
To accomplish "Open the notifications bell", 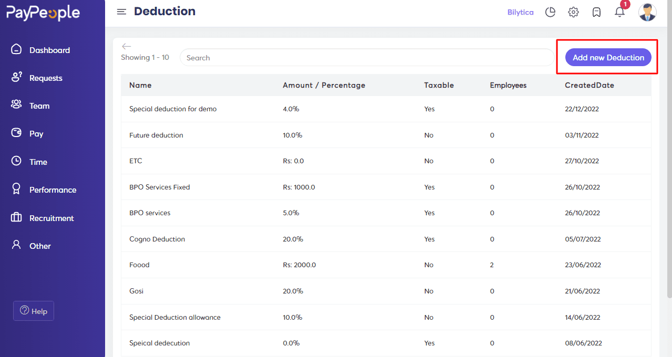I will click(x=620, y=12).
